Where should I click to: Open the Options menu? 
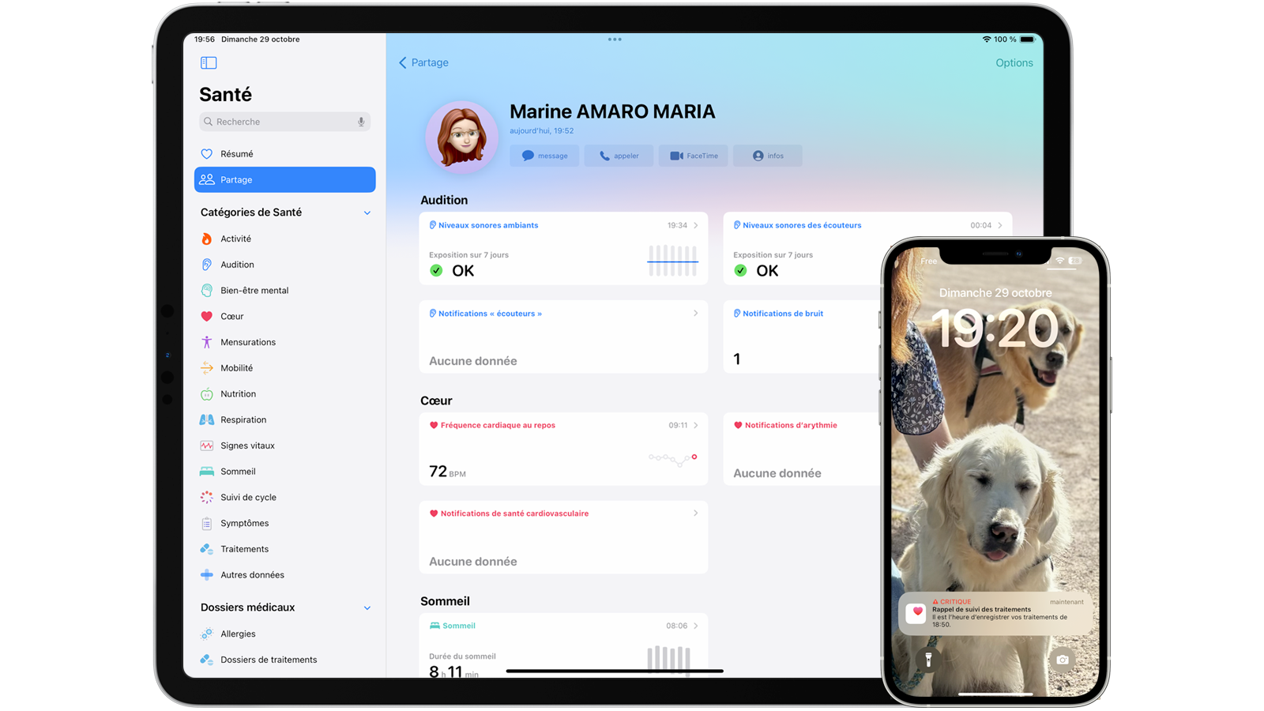(x=1014, y=62)
